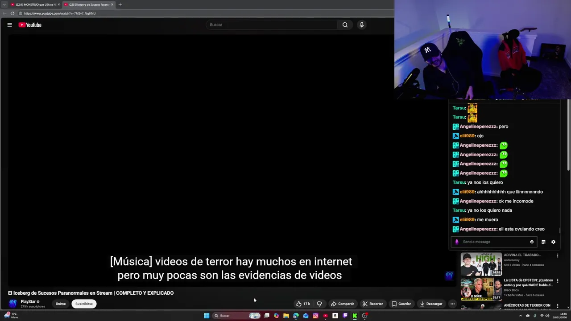Open the La LISTA de EPSTEIN title
571x321 pixels.
(x=528, y=282)
